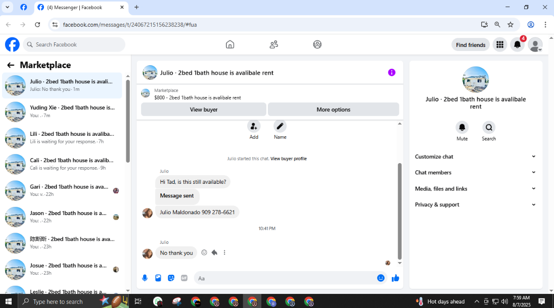The width and height of the screenshot is (554, 308).
Task: Open the Windows Start menu
Action: pos(9,301)
